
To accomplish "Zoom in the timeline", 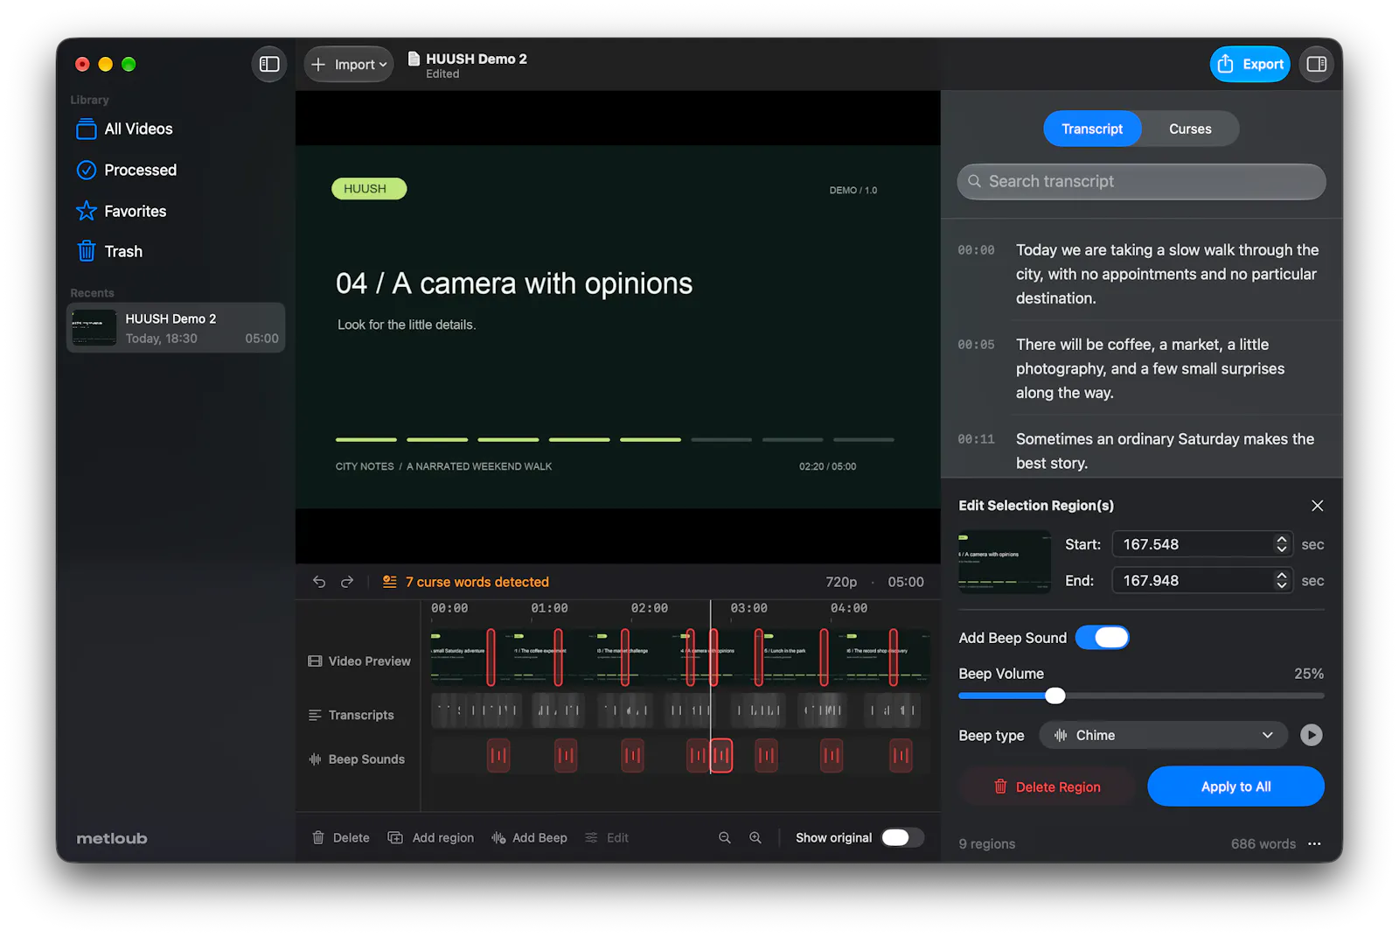I will coord(755,837).
